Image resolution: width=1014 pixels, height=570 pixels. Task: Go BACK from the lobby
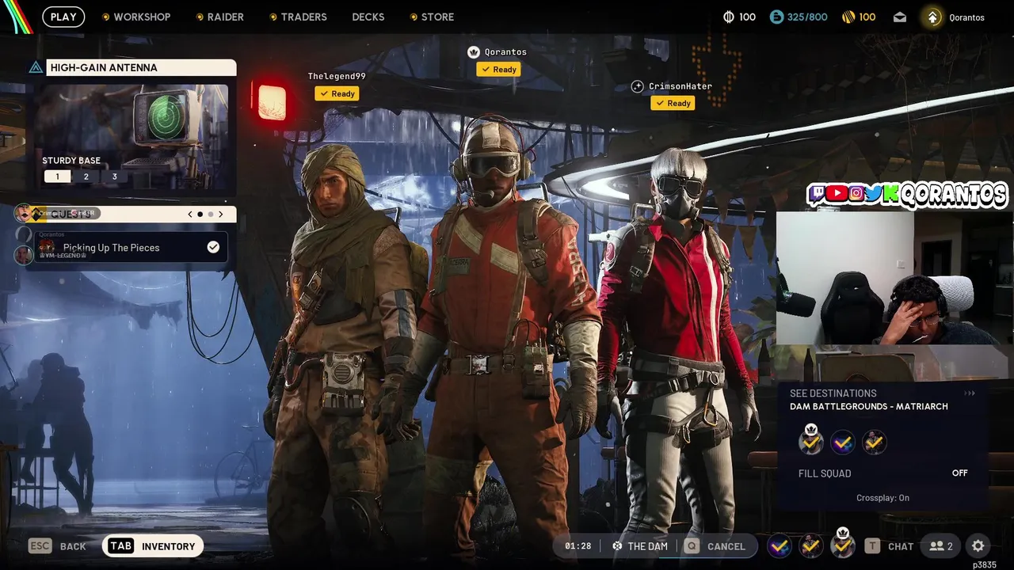[x=73, y=546]
